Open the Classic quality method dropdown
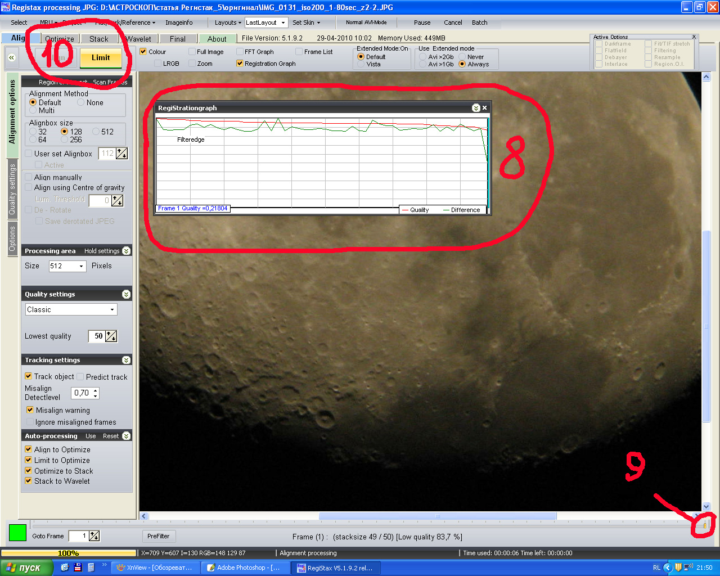Image resolution: width=720 pixels, height=576 pixels. 112,310
